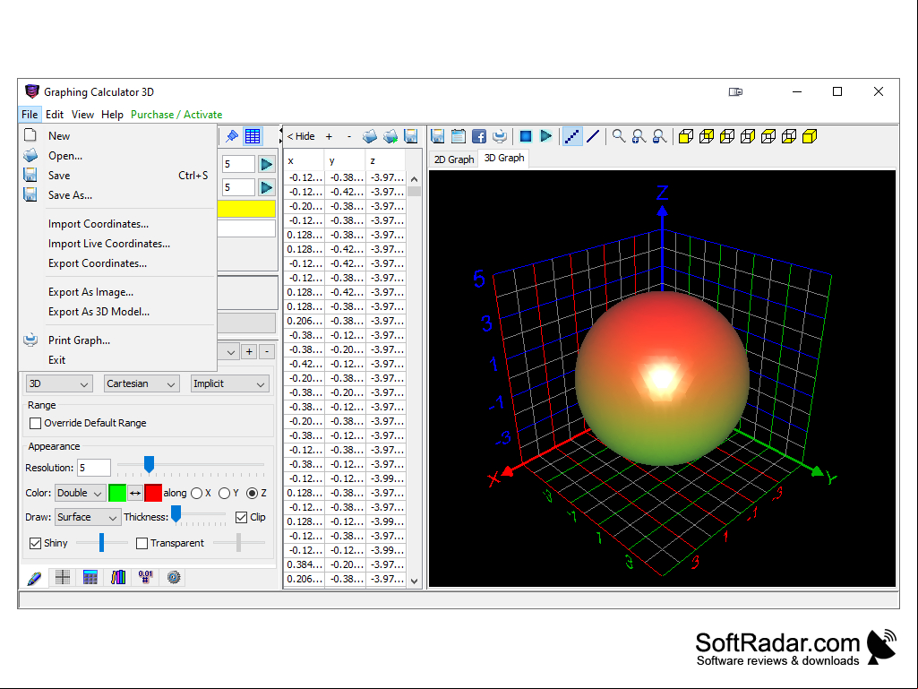Click the lower play arrow beside the 5 field
The image size is (918, 689).
point(266,187)
